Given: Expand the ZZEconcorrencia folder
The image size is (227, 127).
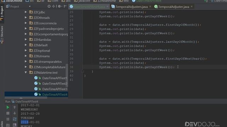Looking at the screenshot, I should coord(26,23).
